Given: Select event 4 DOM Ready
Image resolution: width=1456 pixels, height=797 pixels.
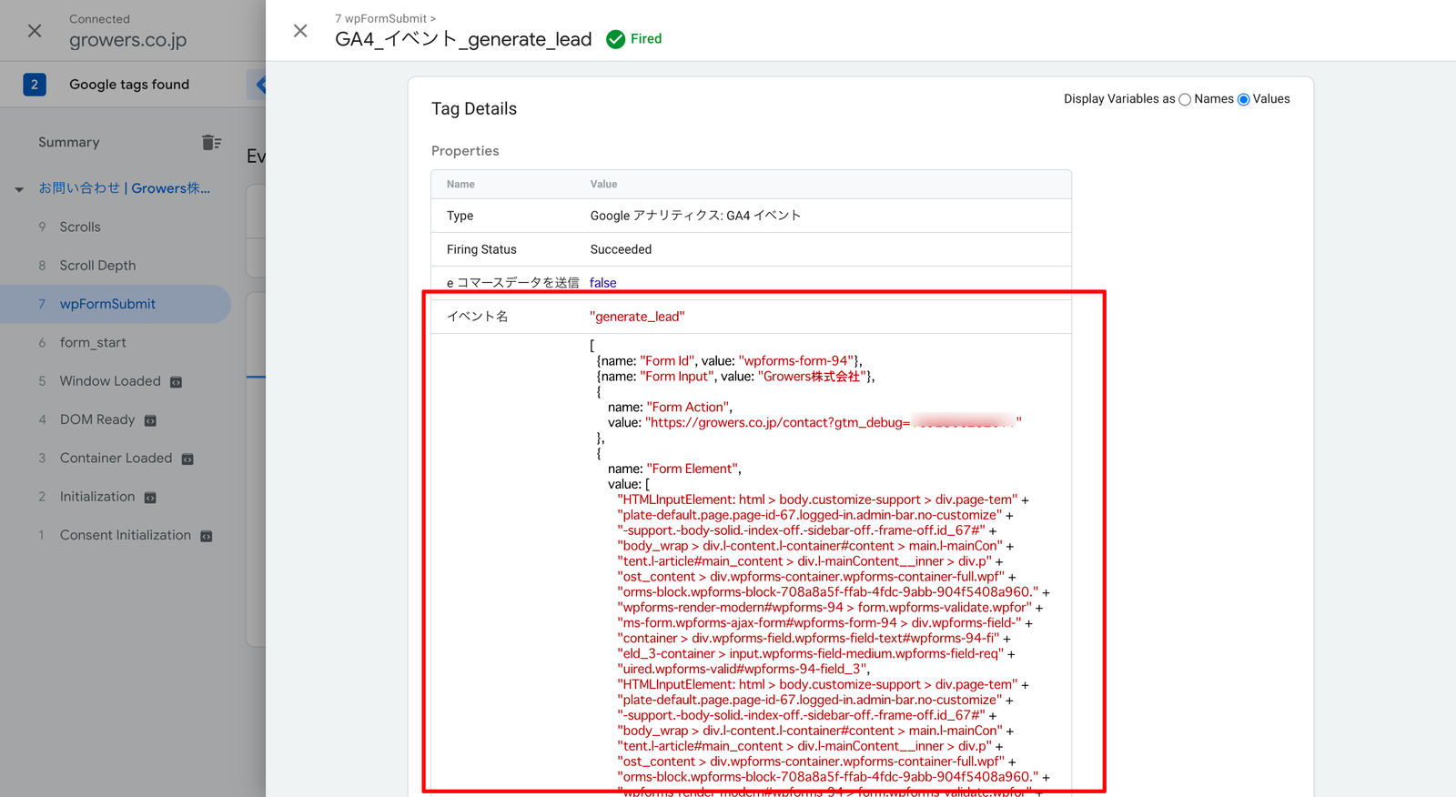Looking at the screenshot, I should [116, 419].
